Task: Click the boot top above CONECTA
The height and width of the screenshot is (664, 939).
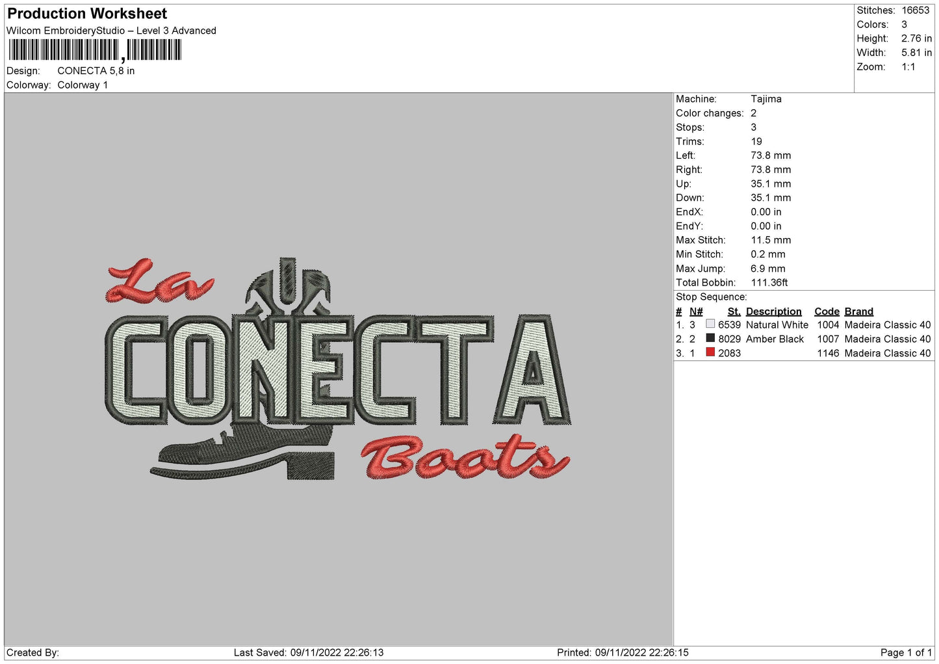Action: point(287,285)
